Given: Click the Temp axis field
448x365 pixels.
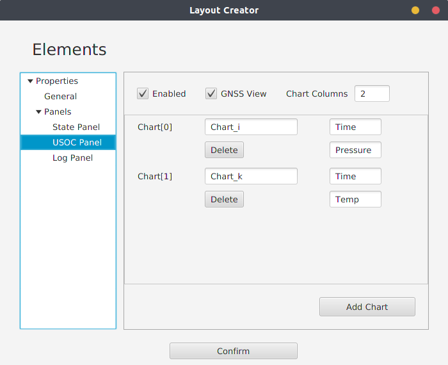Looking at the screenshot, I should point(355,199).
